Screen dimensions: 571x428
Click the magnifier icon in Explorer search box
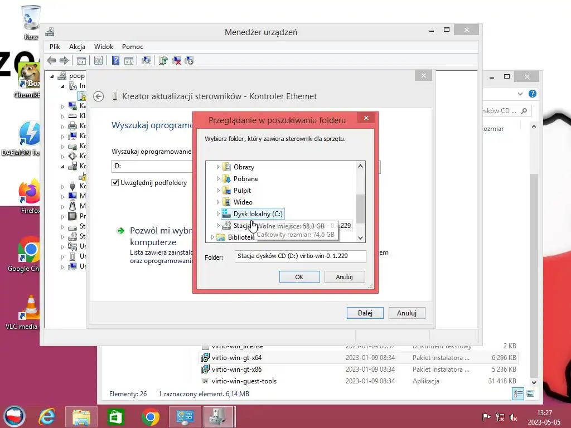click(x=524, y=111)
